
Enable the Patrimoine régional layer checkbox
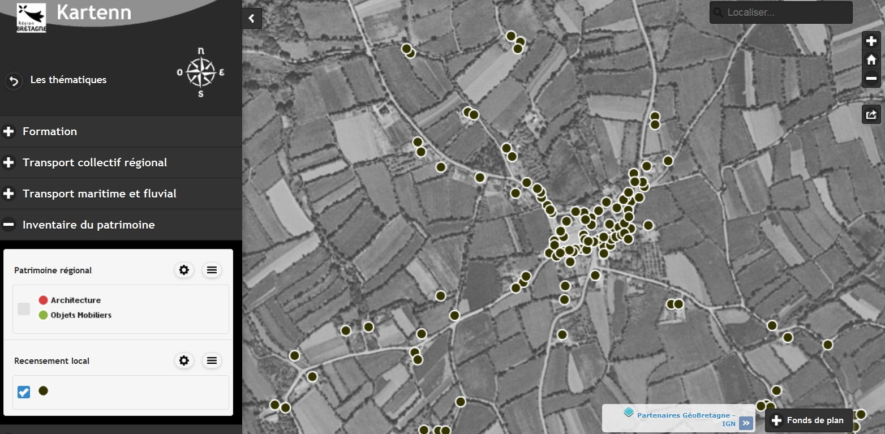[x=24, y=308]
